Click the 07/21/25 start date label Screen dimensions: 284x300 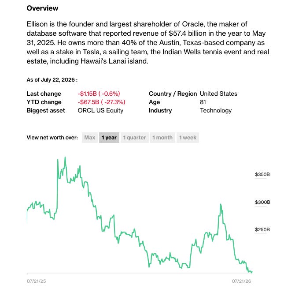pos(36,281)
